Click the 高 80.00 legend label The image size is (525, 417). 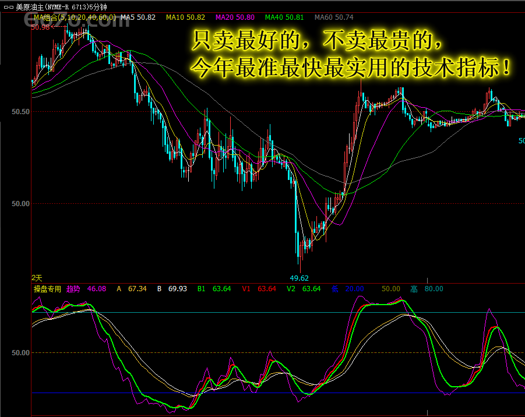(427, 289)
